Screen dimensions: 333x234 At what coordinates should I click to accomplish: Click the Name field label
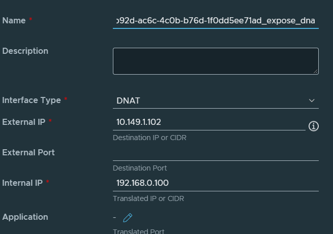[15, 21]
